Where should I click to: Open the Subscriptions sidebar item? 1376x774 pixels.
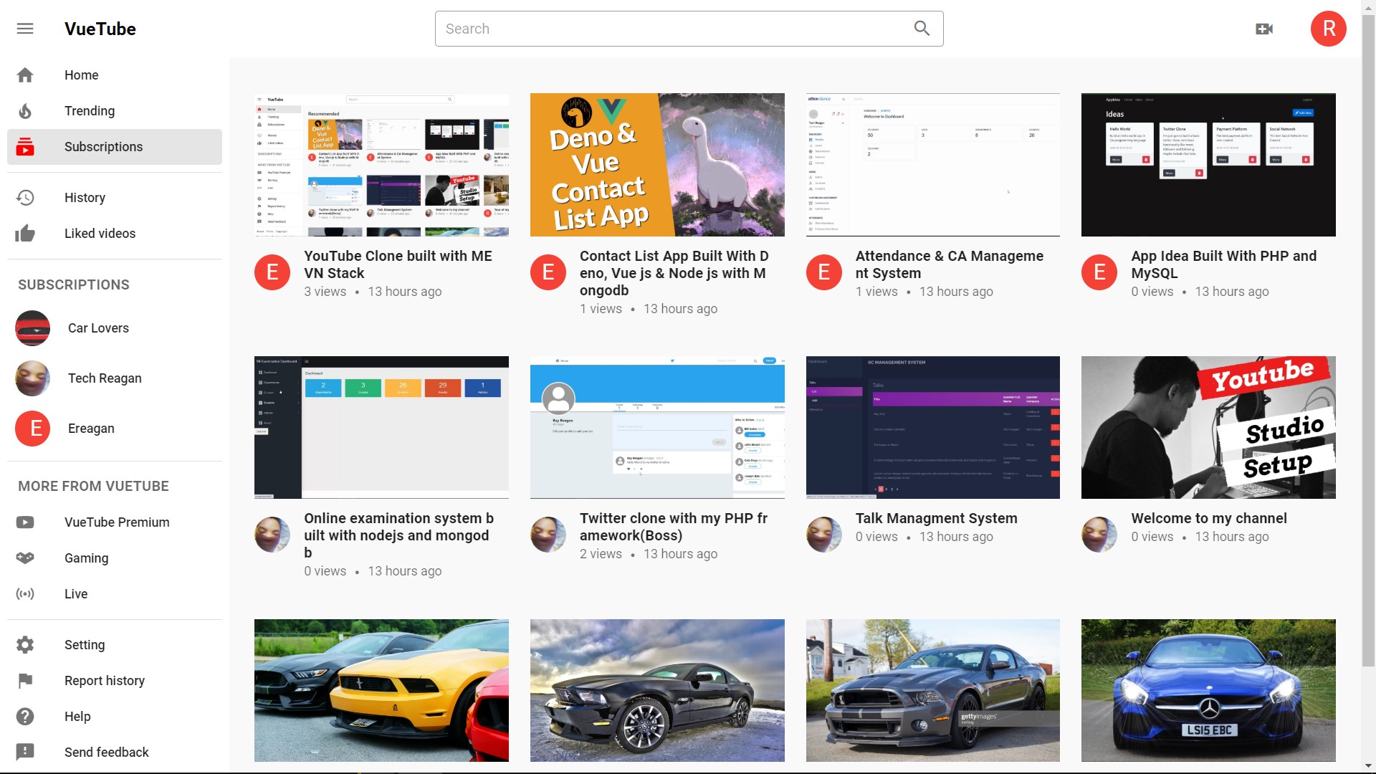tap(103, 147)
